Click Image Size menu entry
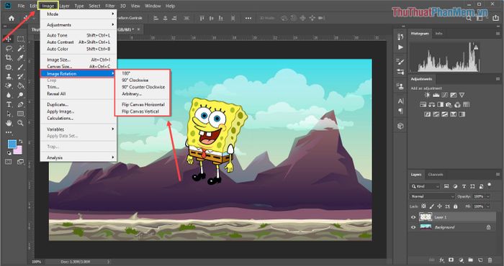504x266 pixels. click(x=78, y=60)
